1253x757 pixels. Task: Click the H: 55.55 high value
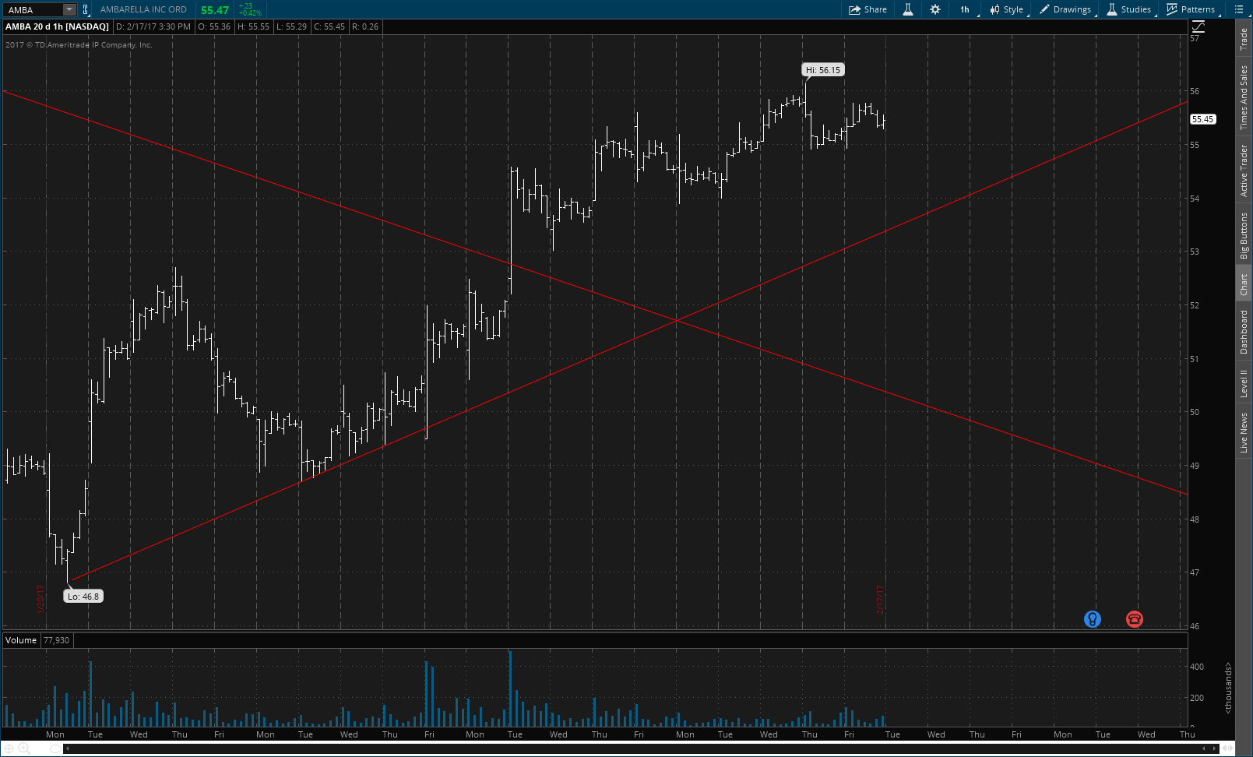254,26
